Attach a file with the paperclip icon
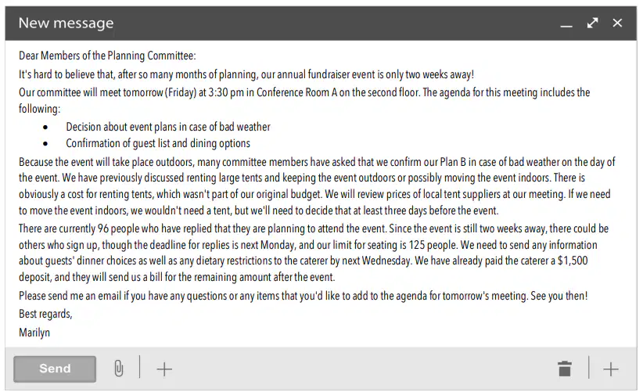The width and height of the screenshot is (643, 392). (119, 369)
